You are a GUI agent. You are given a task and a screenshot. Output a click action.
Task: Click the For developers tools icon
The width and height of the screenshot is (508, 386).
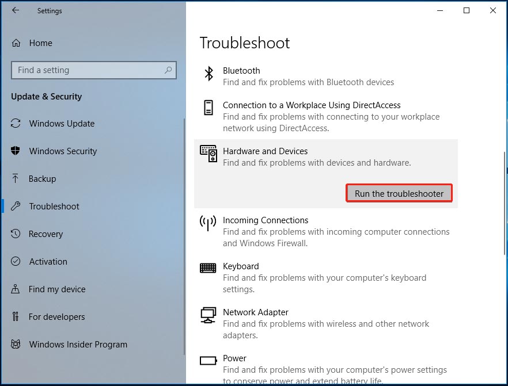[x=15, y=316]
